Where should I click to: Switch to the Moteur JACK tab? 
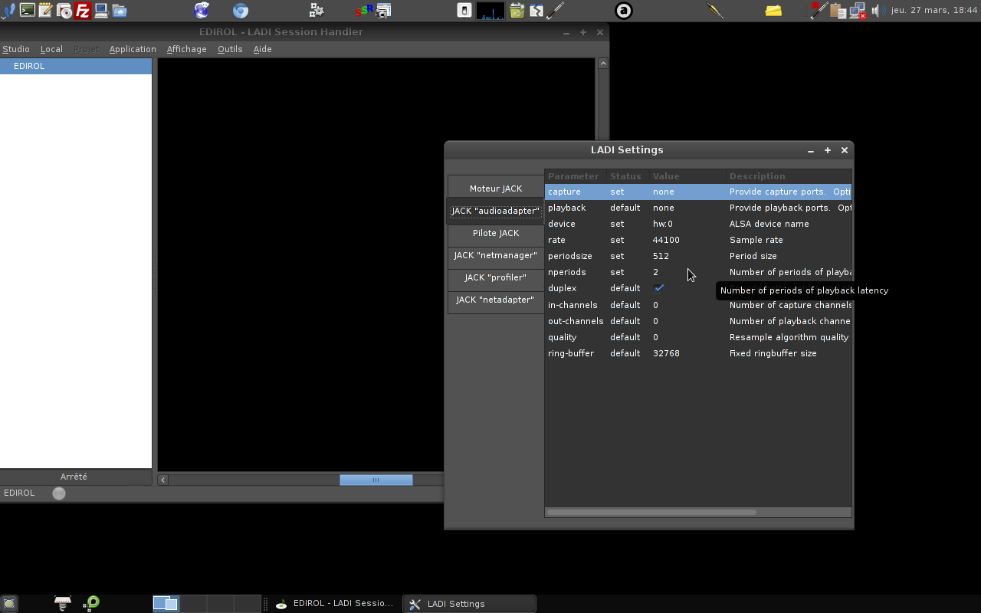(496, 188)
